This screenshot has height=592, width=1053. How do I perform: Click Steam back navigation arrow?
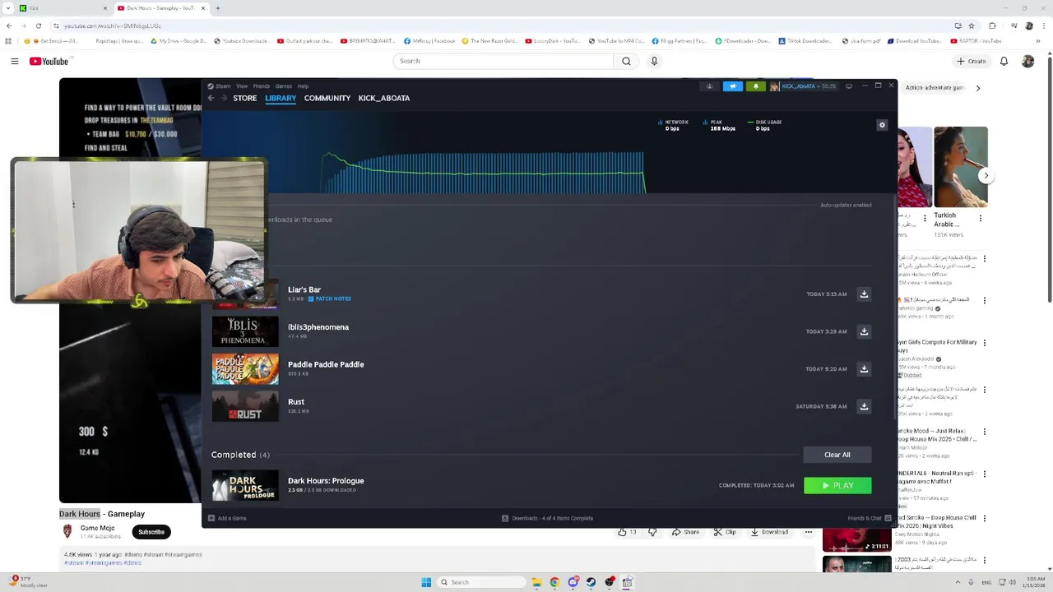click(211, 98)
